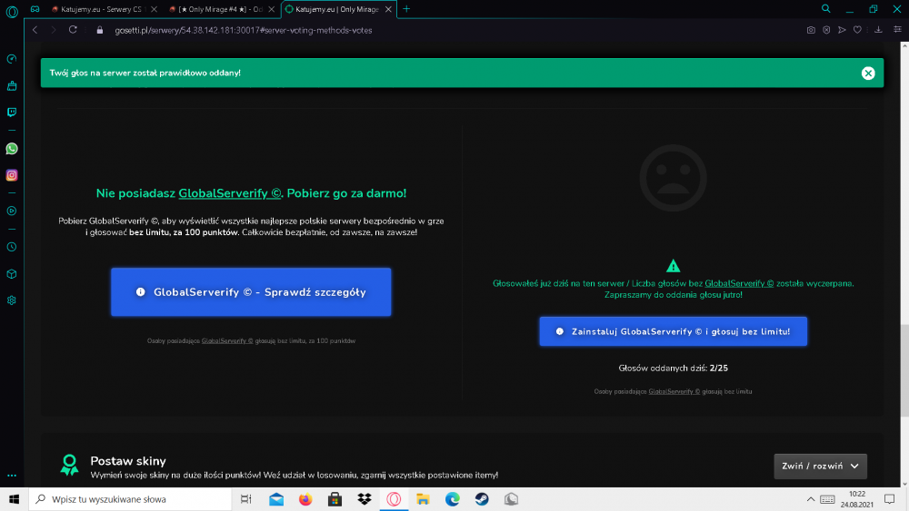Image resolution: width=909 pixels, height=511 pixels.
Task: Dismiss the green vote confirmation banner
Action: [868, 73]
